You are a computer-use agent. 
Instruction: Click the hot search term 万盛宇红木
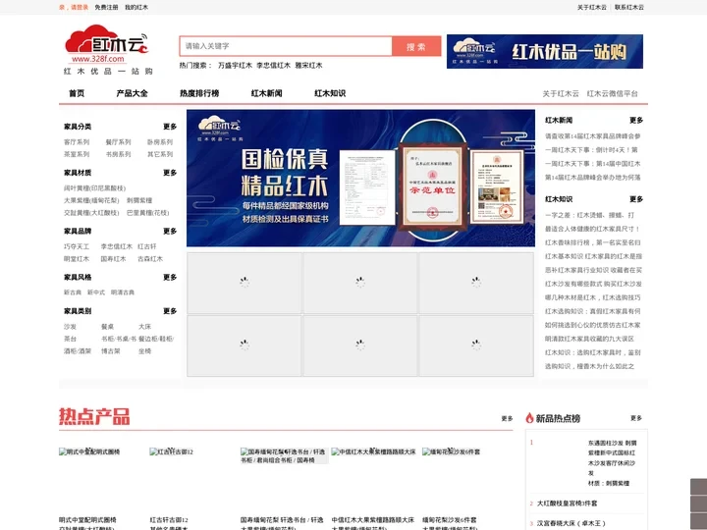(235, 66)
